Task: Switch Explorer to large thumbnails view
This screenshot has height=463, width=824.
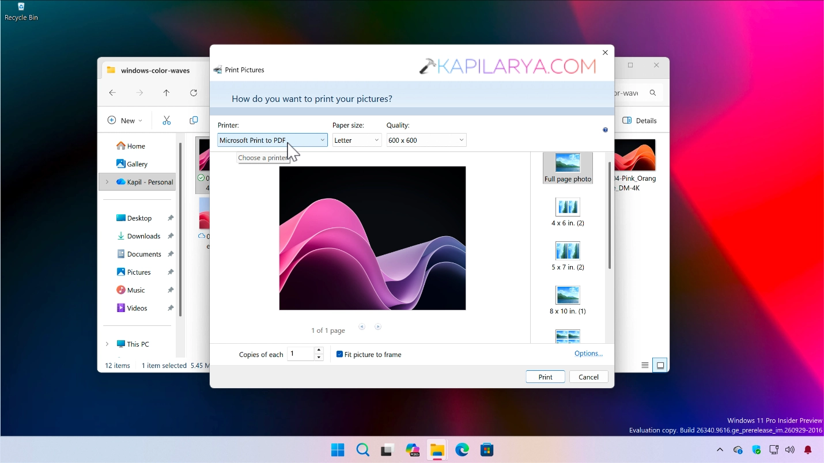Action: 660,365
